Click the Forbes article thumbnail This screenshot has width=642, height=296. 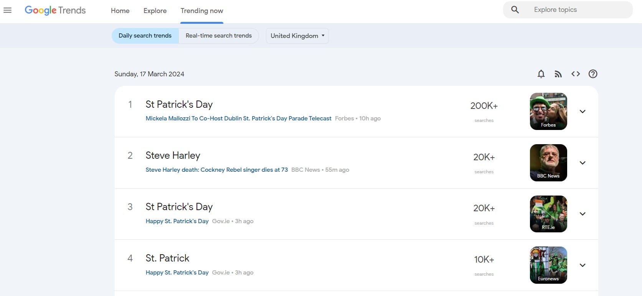tap(548, 111)
